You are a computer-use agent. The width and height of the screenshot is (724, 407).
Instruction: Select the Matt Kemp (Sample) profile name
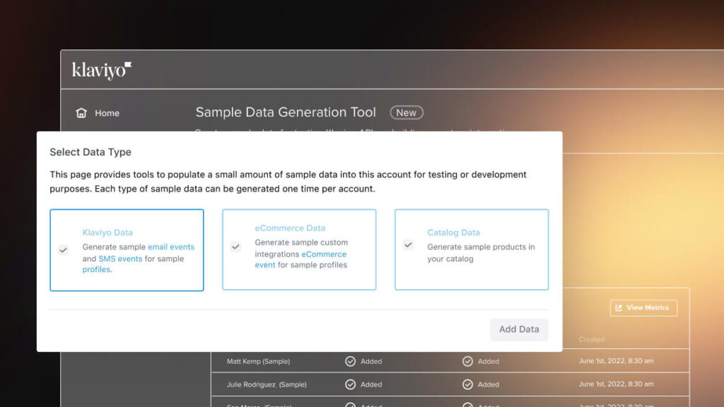(258, 361)
